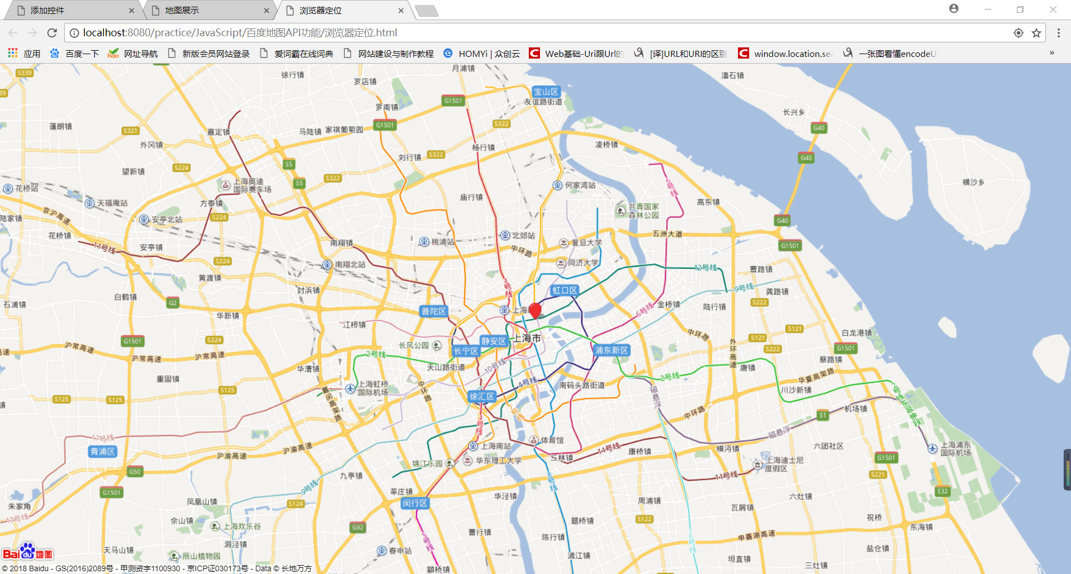
Task: Open the 网站建设与制作教程 bookmark
Action: click(388, 54)
